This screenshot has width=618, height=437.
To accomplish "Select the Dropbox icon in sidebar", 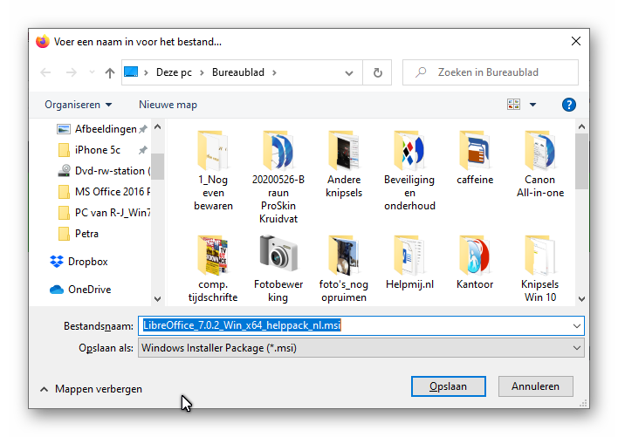I will [x=57, y=262].
